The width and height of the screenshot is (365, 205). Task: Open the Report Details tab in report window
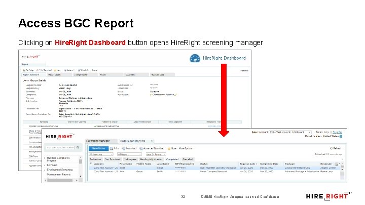[59, 74]
